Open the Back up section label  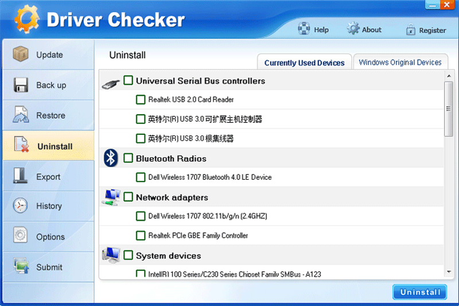(51, 85)
